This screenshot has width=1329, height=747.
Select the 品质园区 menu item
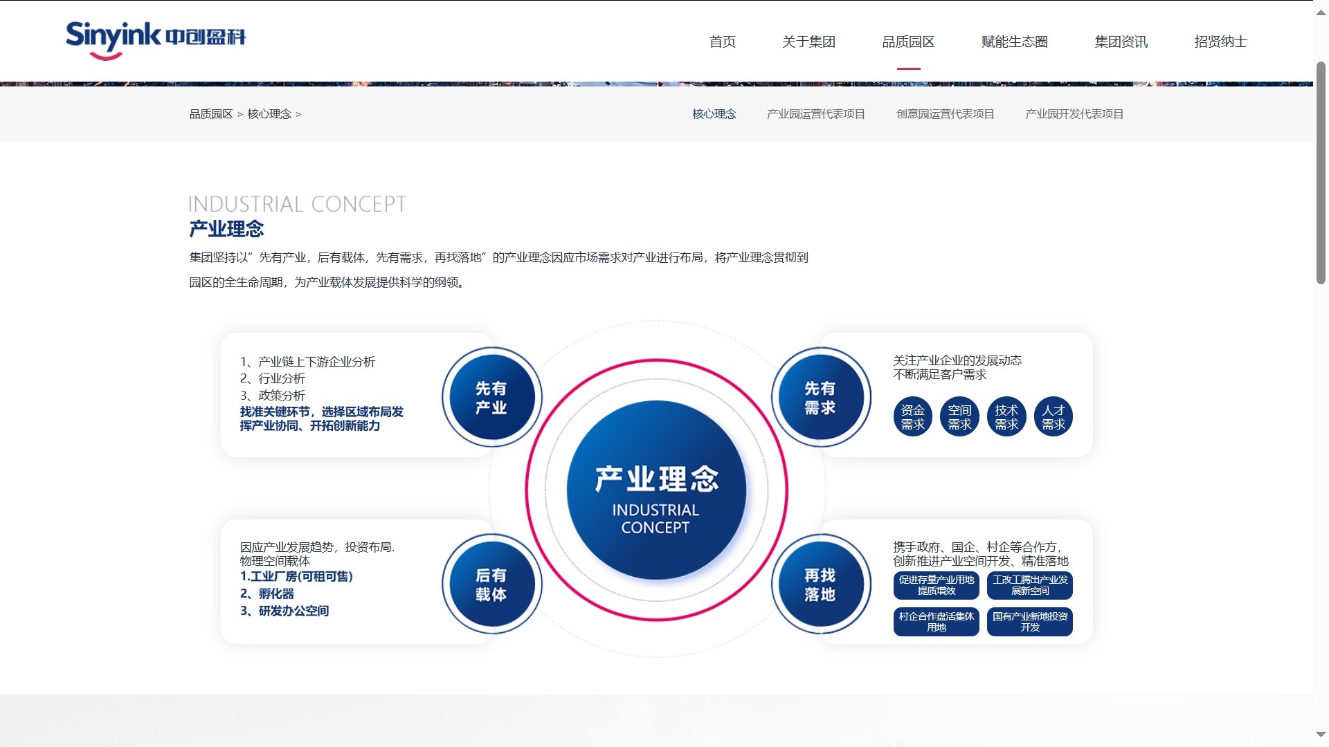[x=908, y=42]
